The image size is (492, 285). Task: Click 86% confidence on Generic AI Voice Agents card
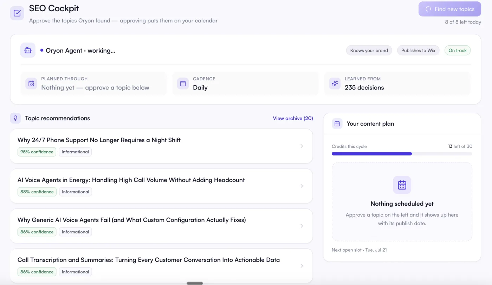(x=37, y=232)
